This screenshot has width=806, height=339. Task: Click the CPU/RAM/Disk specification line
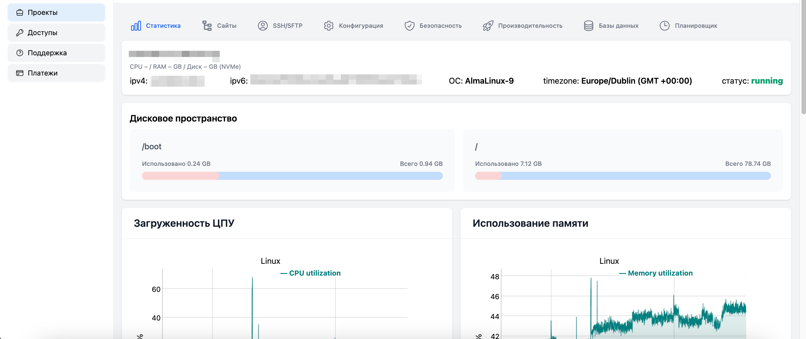185,67
